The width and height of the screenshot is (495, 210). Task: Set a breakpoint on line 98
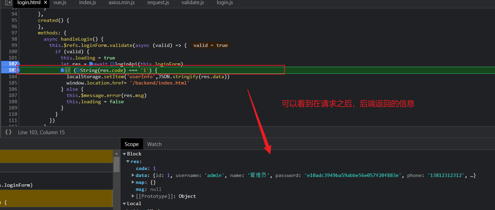click(x=14, y=39)
